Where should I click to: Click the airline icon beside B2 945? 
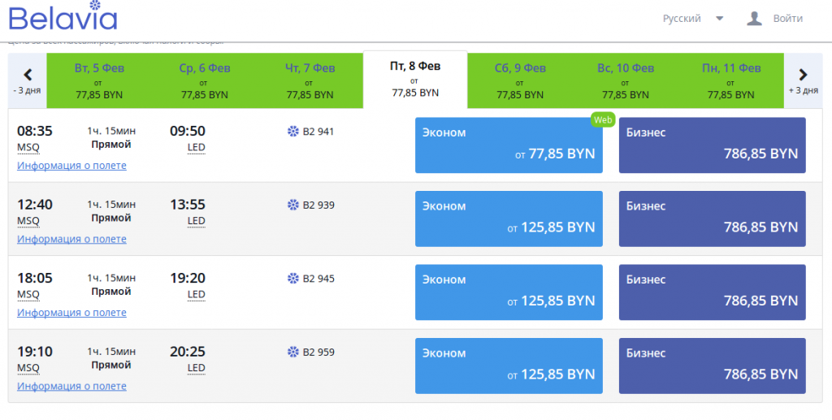coord(293,279)
